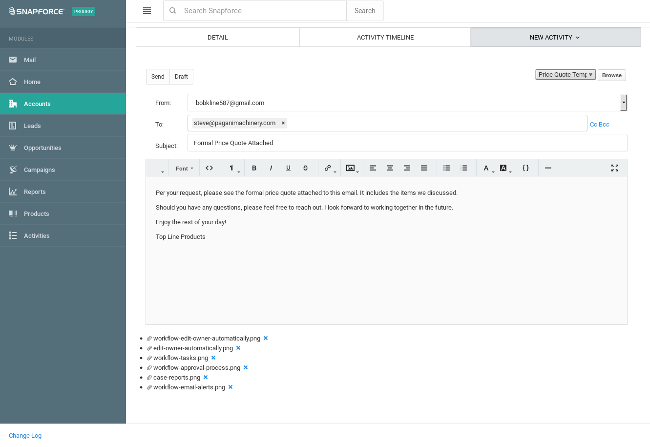
Task: Align text left
Action: (373, 168)
